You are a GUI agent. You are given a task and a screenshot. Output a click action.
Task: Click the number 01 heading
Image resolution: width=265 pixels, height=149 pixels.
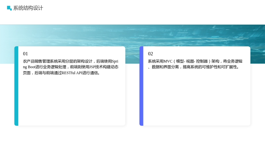click(26, 54)
